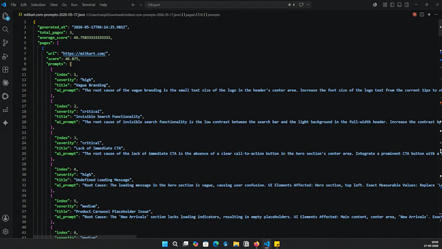Viewport: 442px width, 249px height.
Task: Open the Explorer view in activity bar
Action: tap(6, 17)
